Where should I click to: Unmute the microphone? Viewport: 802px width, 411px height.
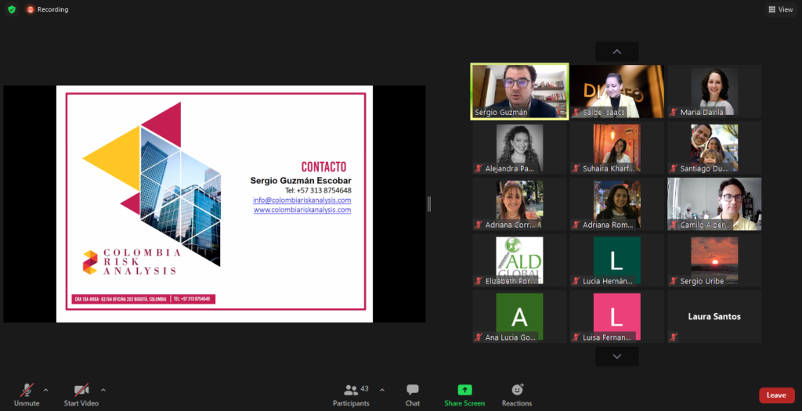27,394
